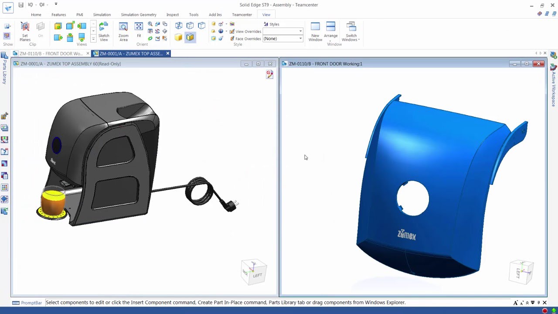Click the New Window button

[x=315, y=32]
